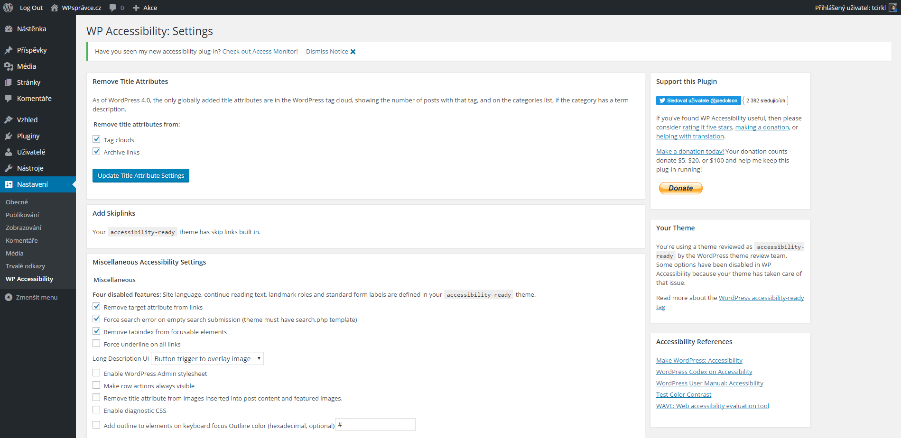Click the Nástěnka dashboard icon
Screen dimensions: 901x438
9,29
